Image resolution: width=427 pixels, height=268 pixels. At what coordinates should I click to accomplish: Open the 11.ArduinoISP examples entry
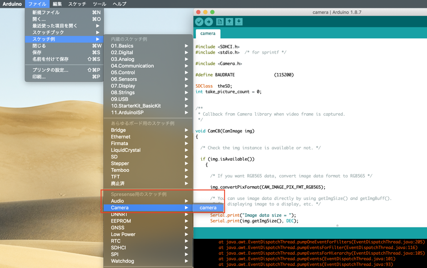point(148,112)
